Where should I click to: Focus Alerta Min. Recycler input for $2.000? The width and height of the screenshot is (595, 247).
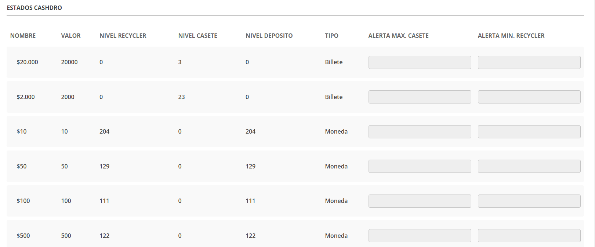coord(529,97)
